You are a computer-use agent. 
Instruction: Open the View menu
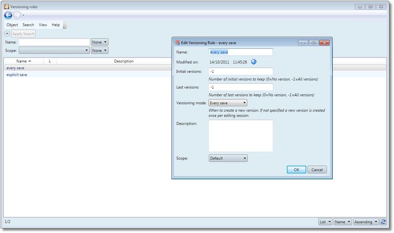(x=43, y=25)
